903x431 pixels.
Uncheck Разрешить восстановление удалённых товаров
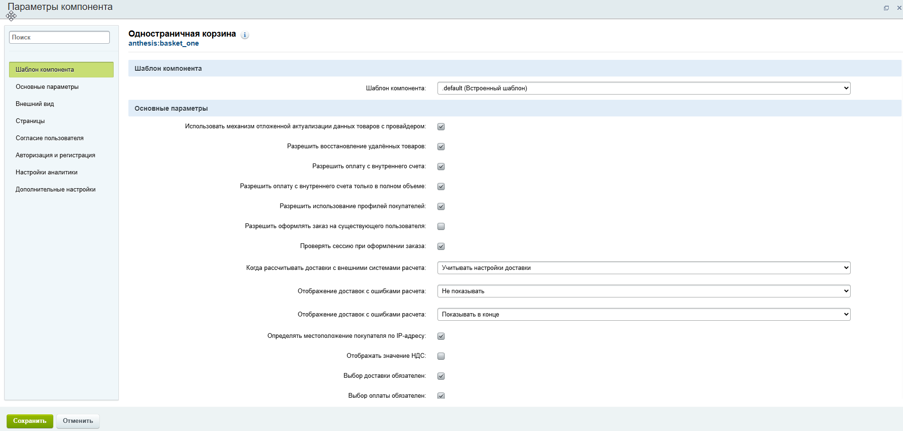(x=441, y=147)
